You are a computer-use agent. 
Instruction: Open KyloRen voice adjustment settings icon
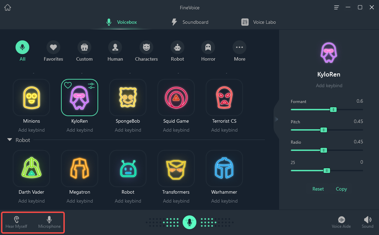[91, 85]
